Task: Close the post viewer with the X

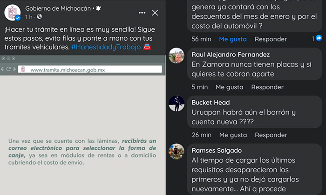Action: coord(155,13)
